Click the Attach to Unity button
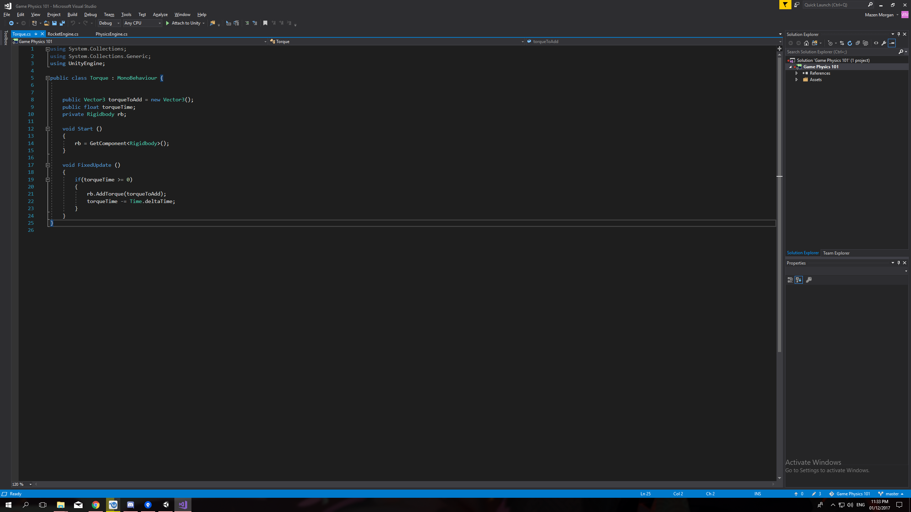This screenshot has height=512, width=911. (183, 23)
